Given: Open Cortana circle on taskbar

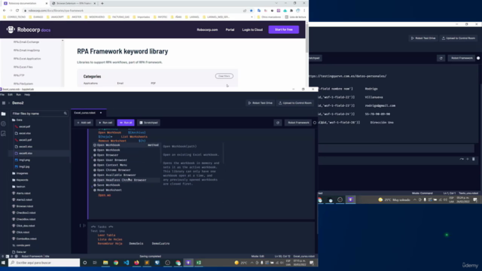Looking at the screenshot, I should 85,263.
